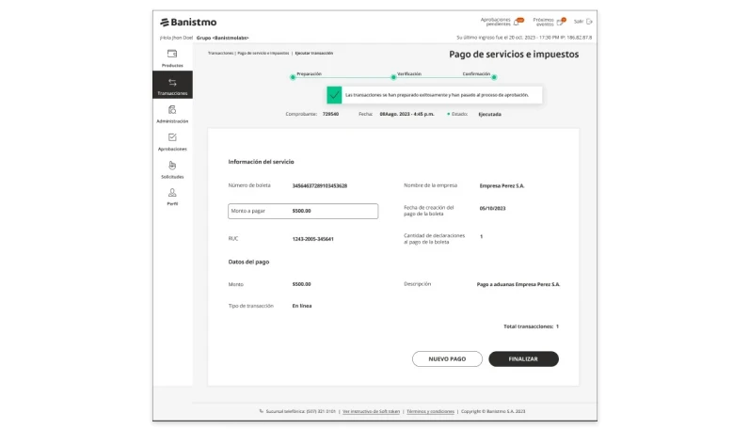Click transaction type En línea
The height and width of the screenshot is (429, 749).
point(302,306)
